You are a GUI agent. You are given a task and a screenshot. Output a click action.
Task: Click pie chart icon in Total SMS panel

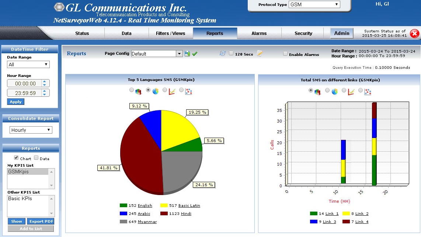point(335,91)
